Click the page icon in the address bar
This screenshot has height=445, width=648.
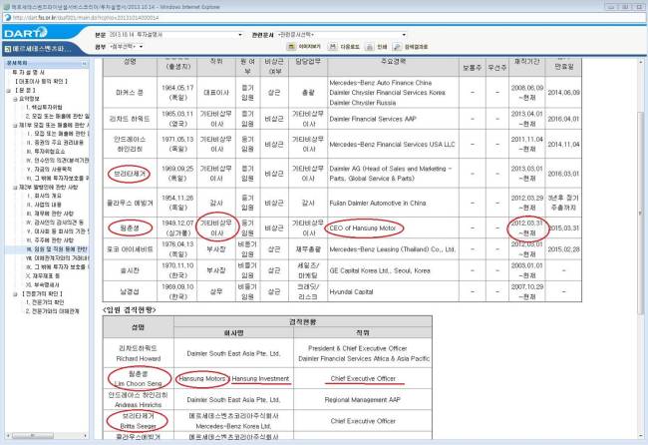[x=7, y=17]
